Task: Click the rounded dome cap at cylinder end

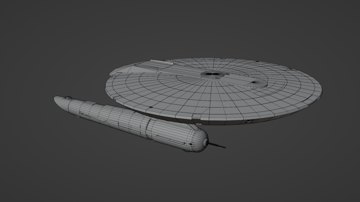Action: pos(201,141)
